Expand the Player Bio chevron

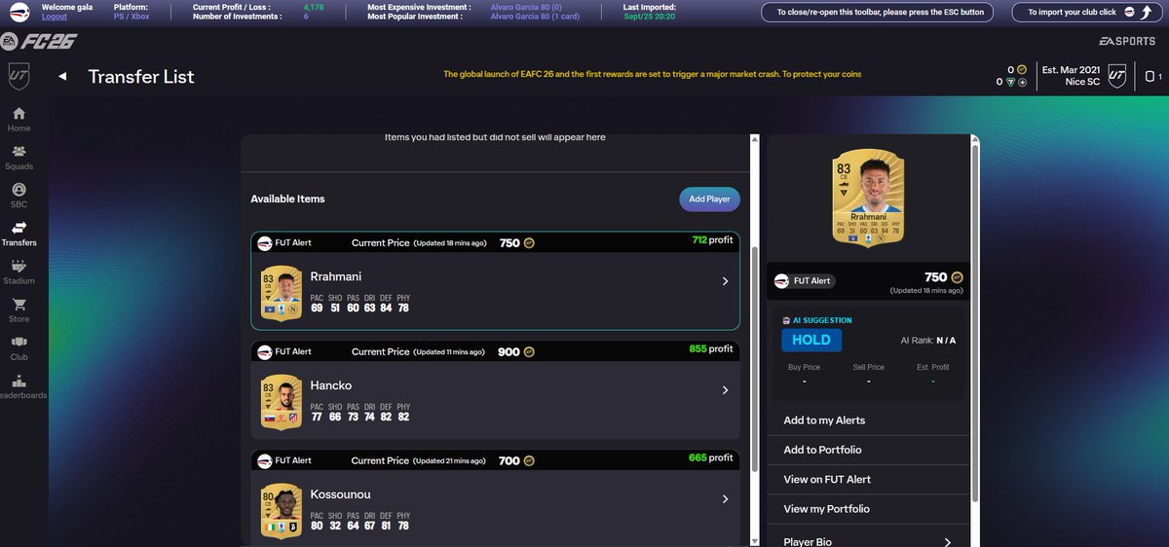click(946, 541)
